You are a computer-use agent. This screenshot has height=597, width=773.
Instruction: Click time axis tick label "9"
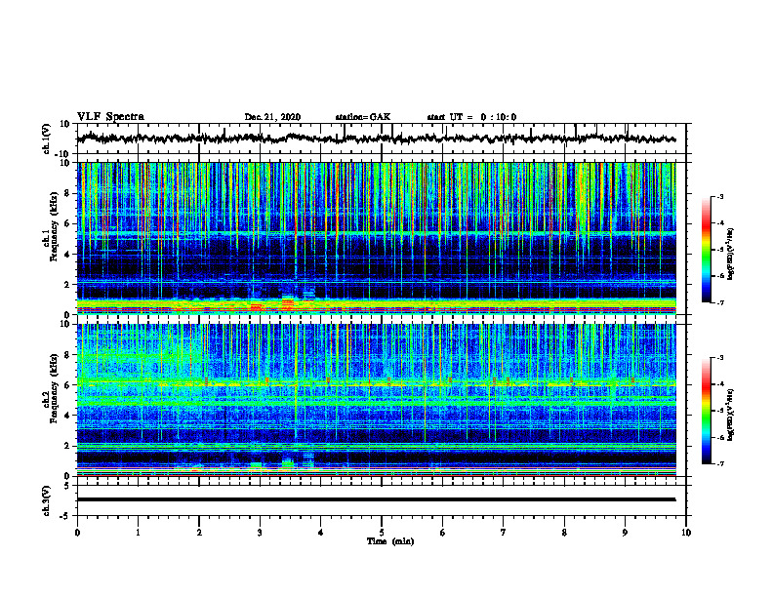point(625,533)
